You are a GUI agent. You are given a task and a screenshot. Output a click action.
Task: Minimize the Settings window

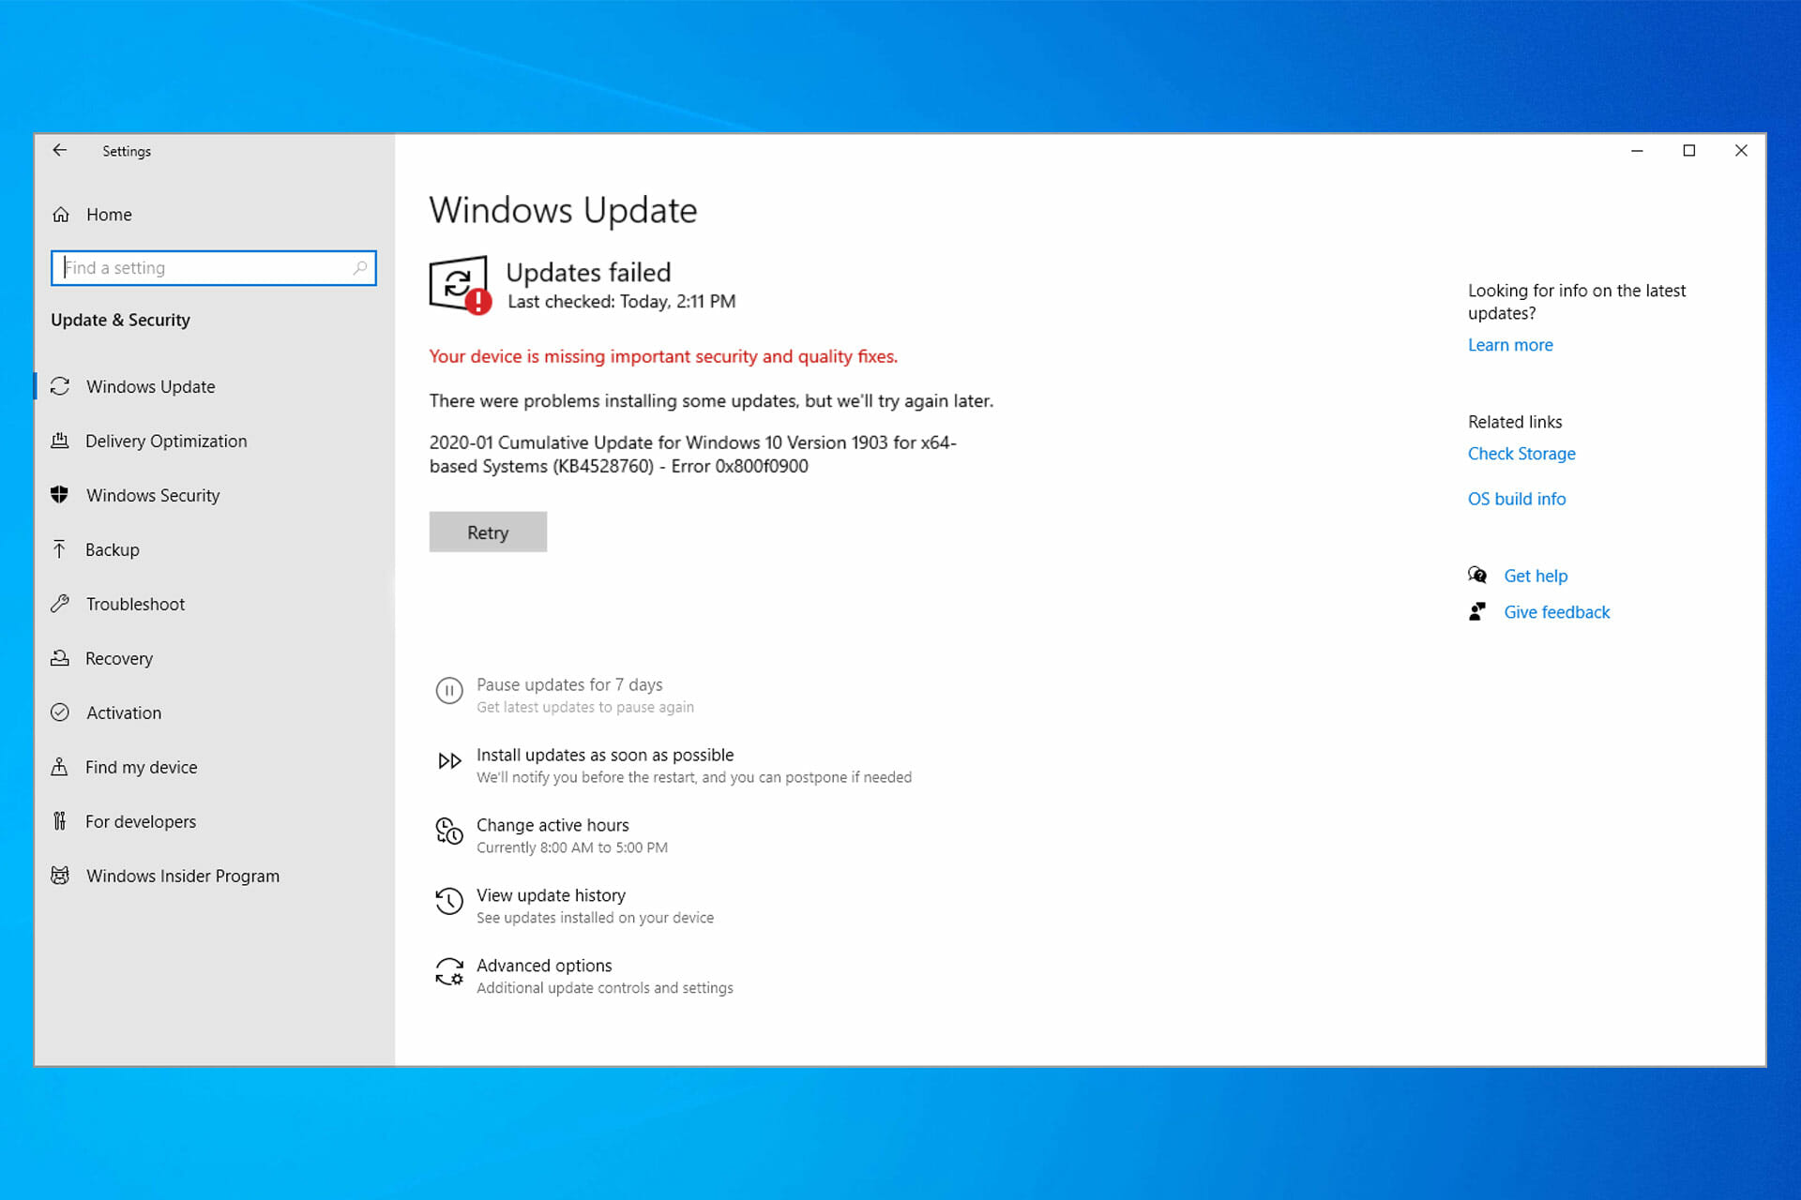tap(1637, 151)
